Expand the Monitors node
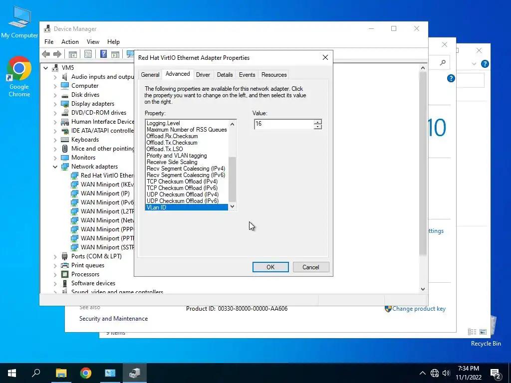The image size is (511, 383). pyautogui.click(x=55, y=158)
